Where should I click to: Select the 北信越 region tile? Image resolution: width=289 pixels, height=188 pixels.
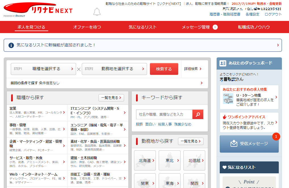194,161
